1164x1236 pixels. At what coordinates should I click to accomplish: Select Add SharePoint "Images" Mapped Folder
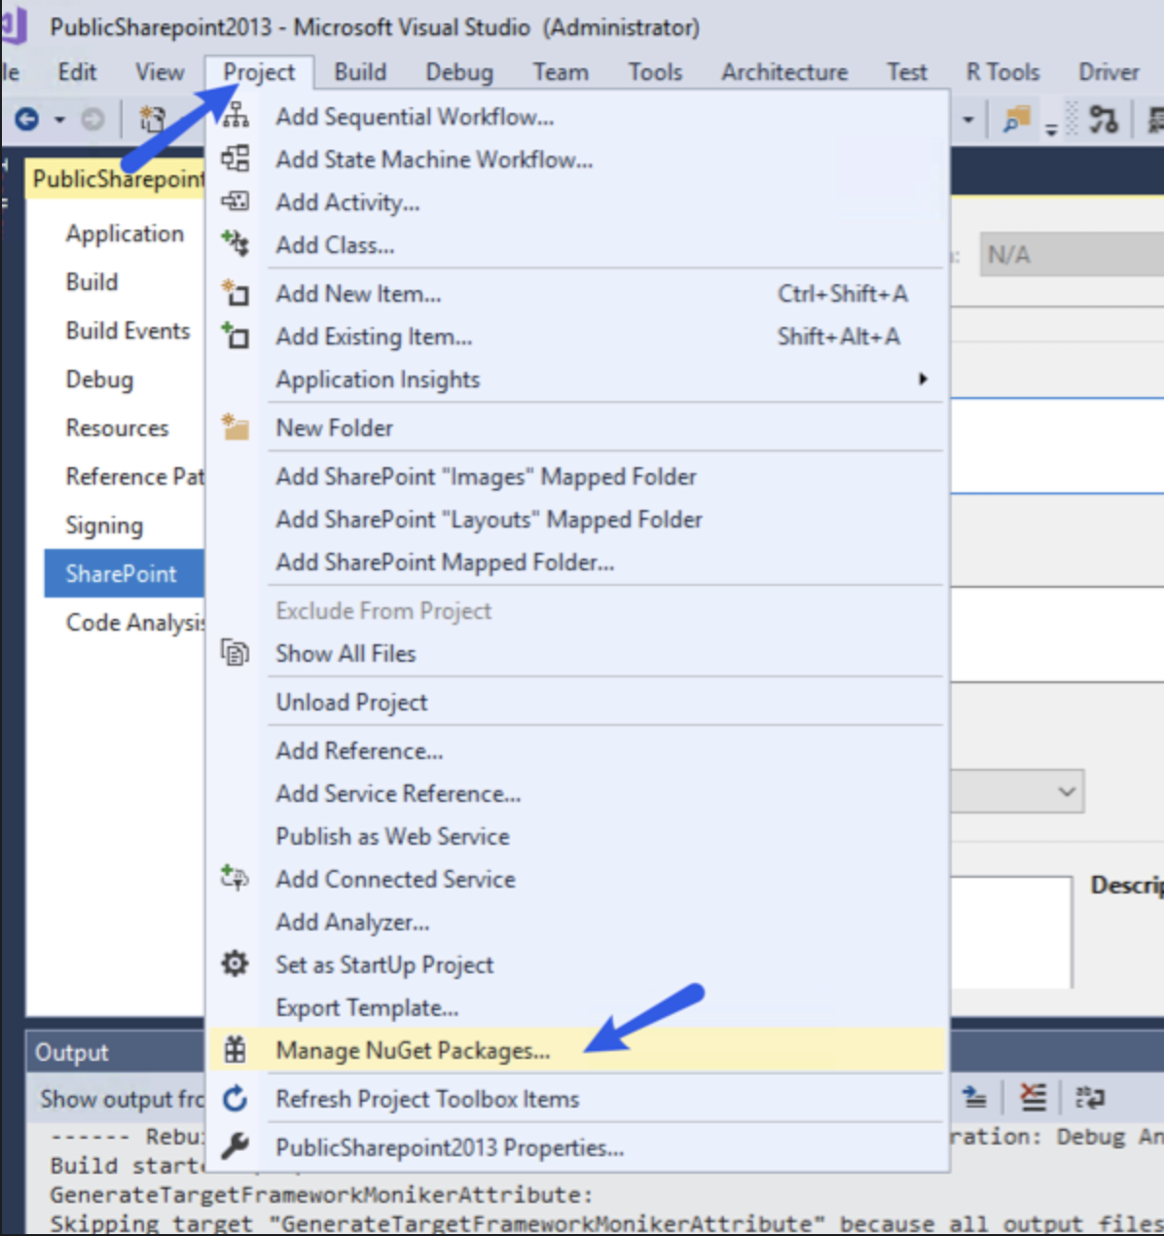tap(577, 476)
